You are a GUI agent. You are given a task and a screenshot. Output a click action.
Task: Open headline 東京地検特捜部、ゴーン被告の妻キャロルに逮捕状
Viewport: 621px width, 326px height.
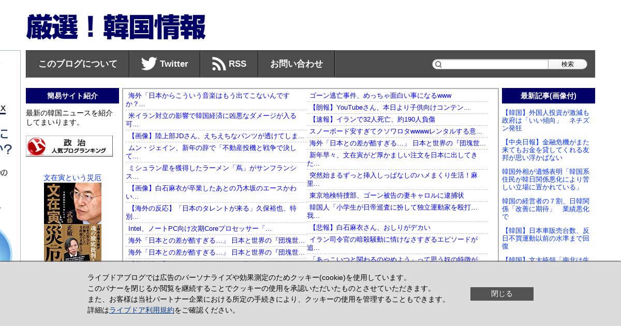pos(387,196)
